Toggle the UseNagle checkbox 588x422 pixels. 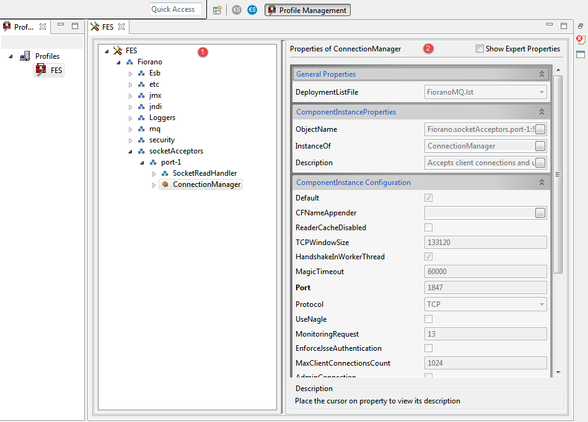pyautogui.click(x=428, y=319)
